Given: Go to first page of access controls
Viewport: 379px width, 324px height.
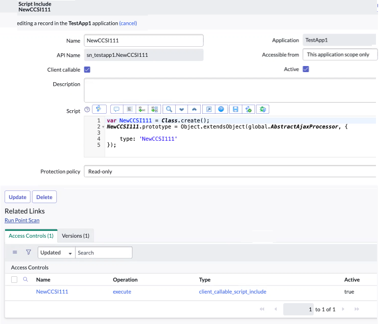Looking at the screenshot, I should pos(262,309).
